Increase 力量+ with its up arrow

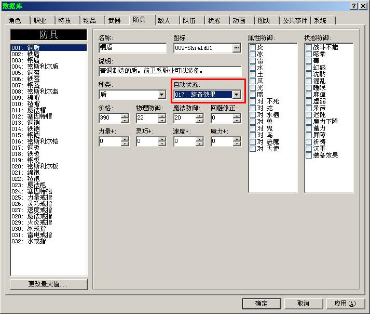(125, 139)
